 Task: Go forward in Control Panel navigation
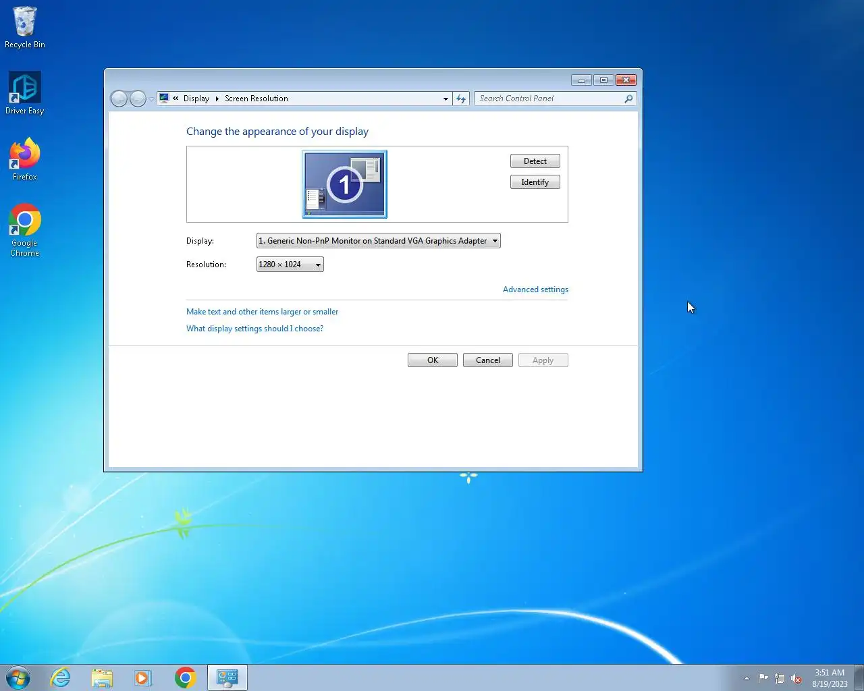pos(138,99)
